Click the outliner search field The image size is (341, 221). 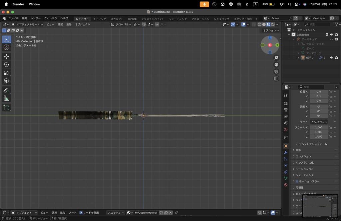click(x=317, y=25)
